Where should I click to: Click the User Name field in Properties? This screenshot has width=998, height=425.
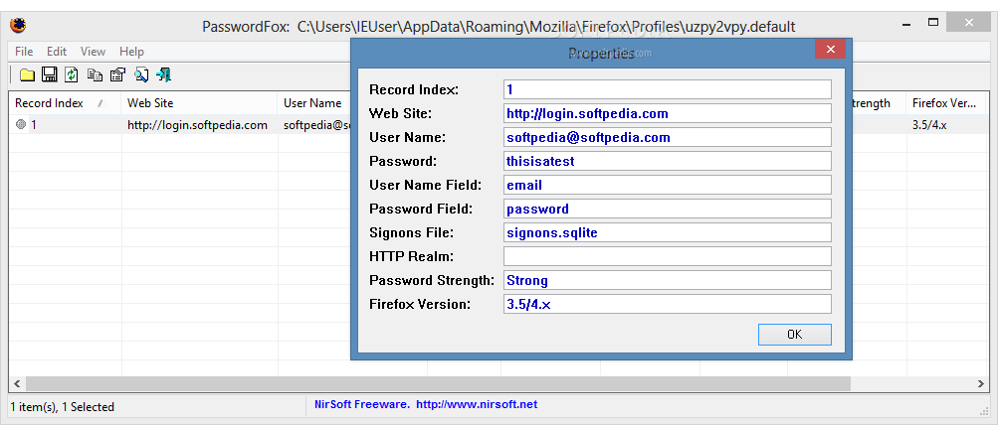coord(667,137)
